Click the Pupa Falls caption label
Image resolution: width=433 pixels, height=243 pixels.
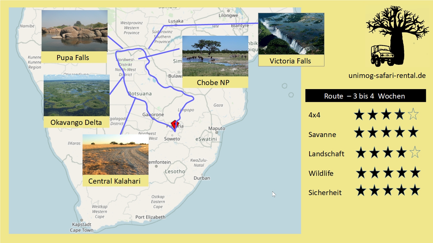73,57
